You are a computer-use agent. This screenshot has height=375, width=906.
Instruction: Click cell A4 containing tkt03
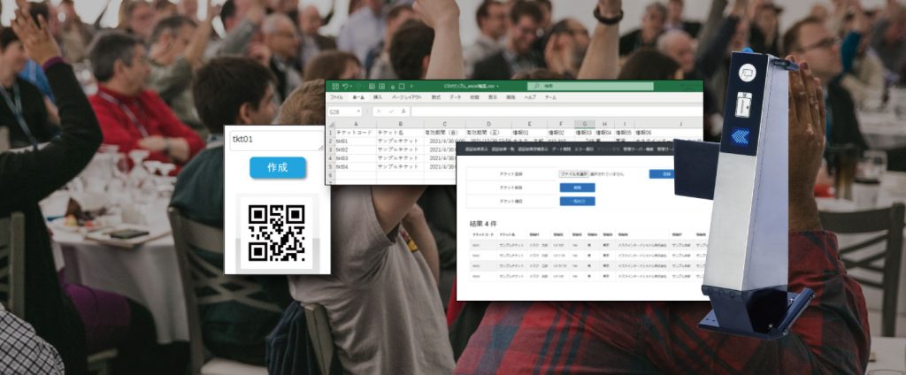point(356,157)
